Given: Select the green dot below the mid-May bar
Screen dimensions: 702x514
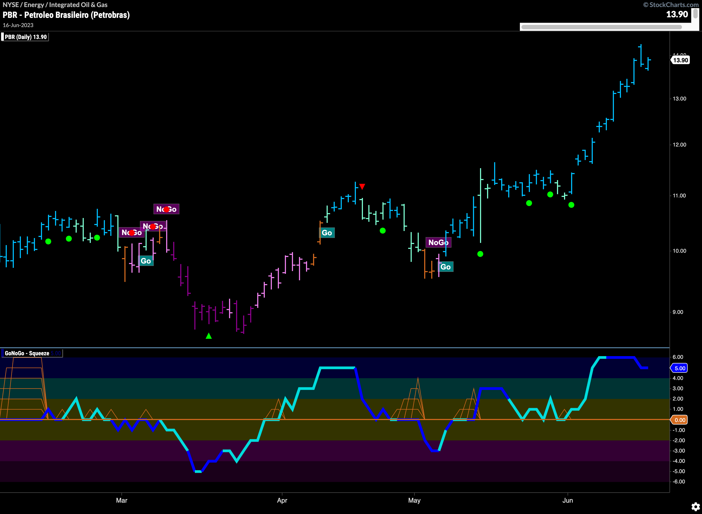Looking at the screenshot, I should [480, 254].
